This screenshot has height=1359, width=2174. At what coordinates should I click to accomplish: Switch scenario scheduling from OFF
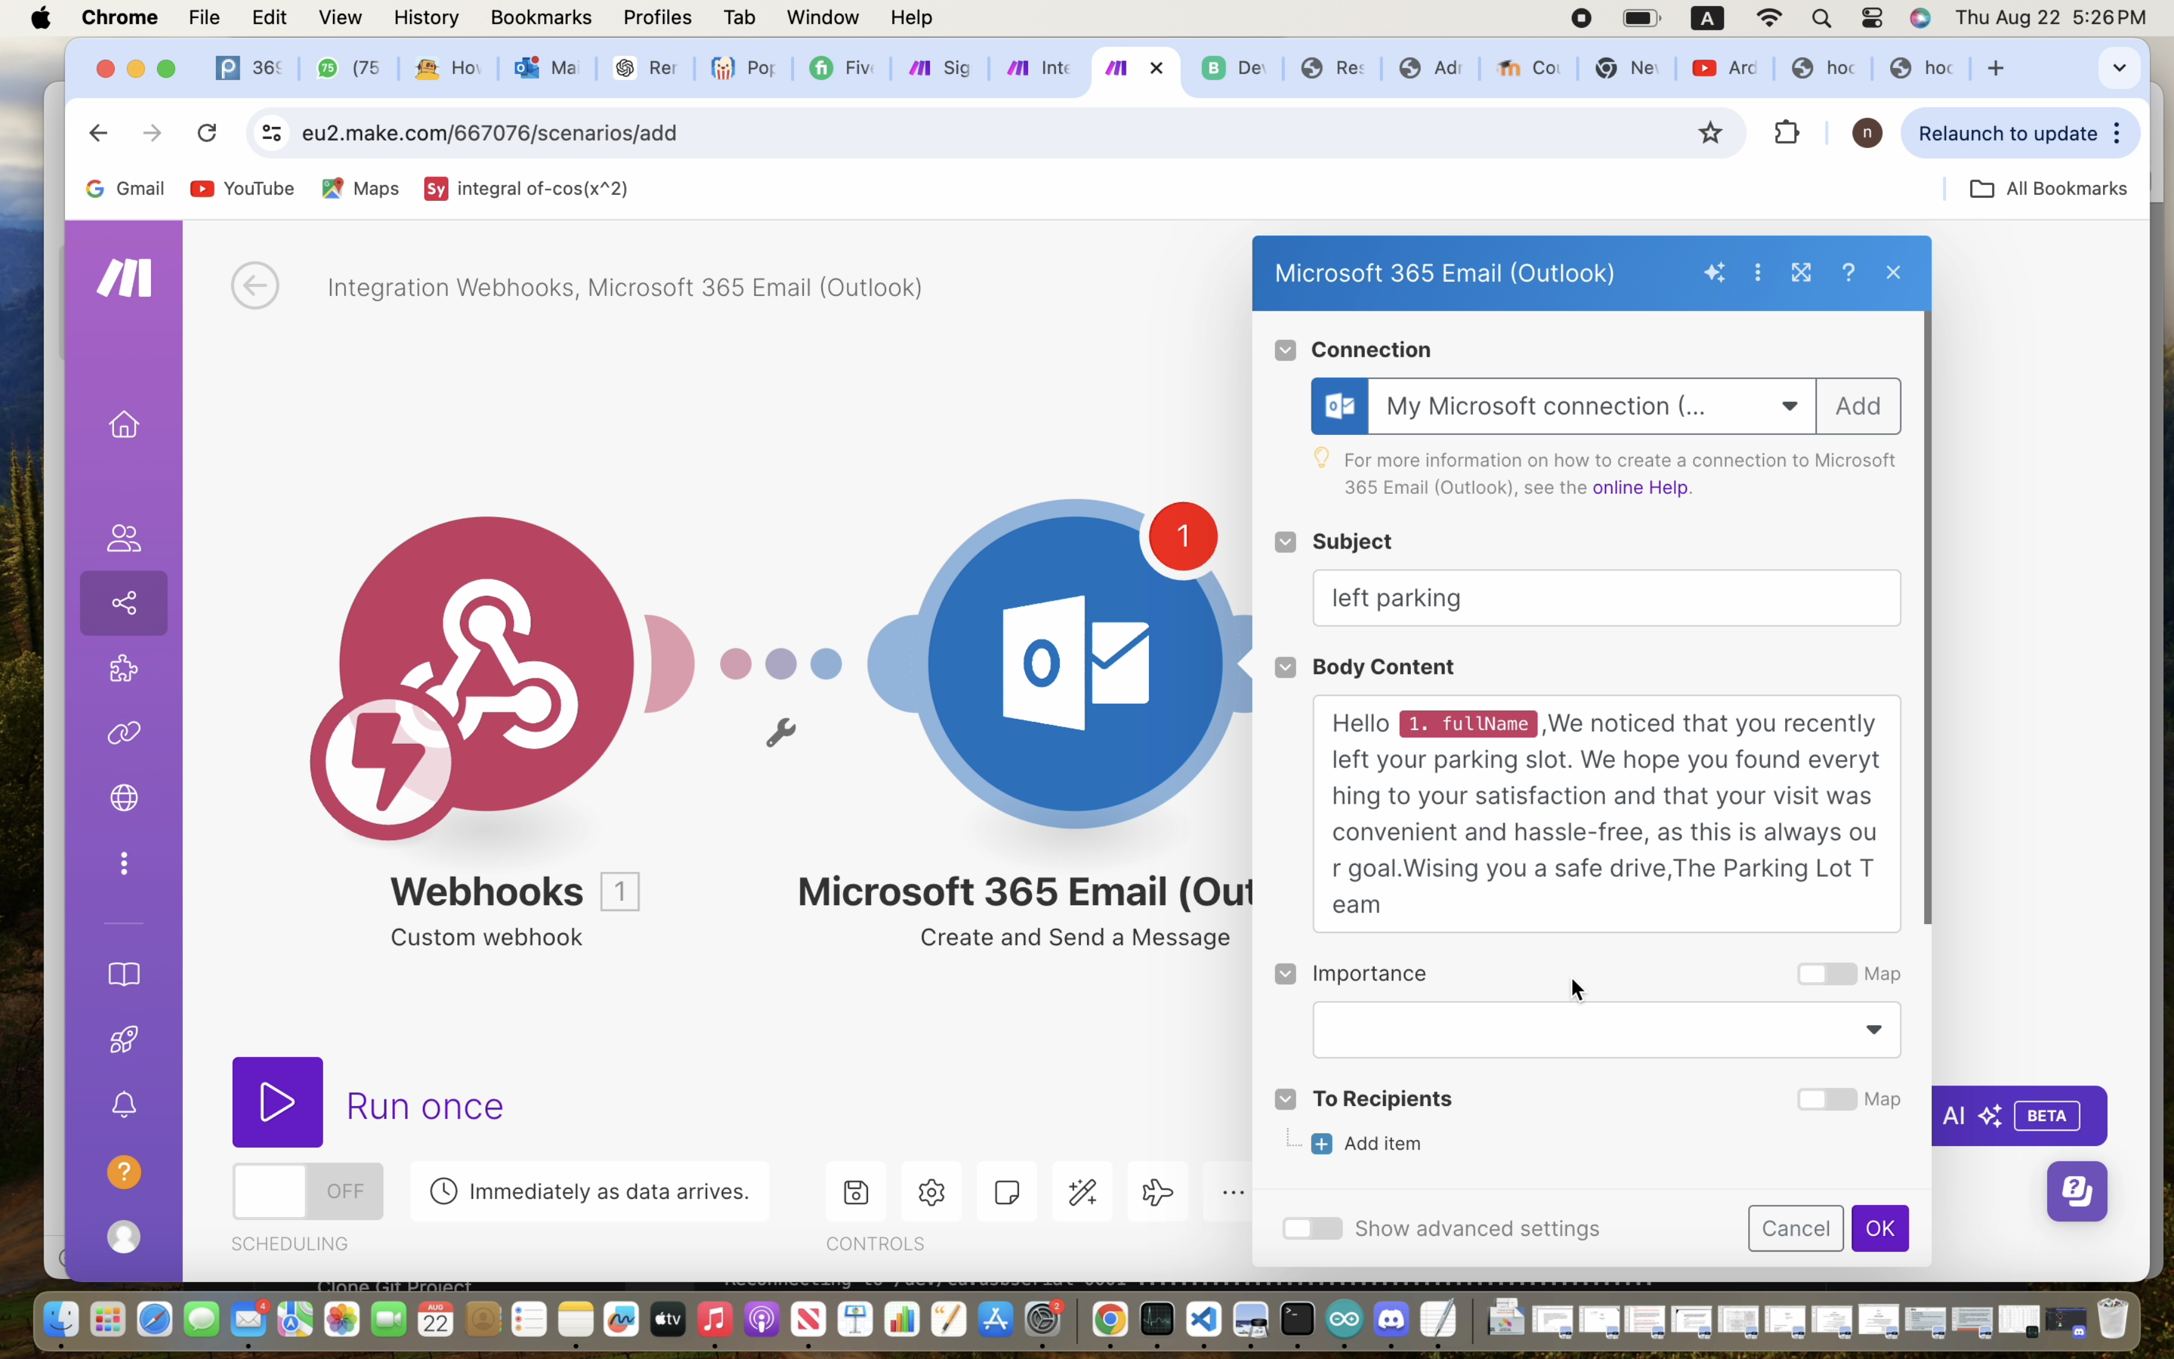(x=307, y=1191)
